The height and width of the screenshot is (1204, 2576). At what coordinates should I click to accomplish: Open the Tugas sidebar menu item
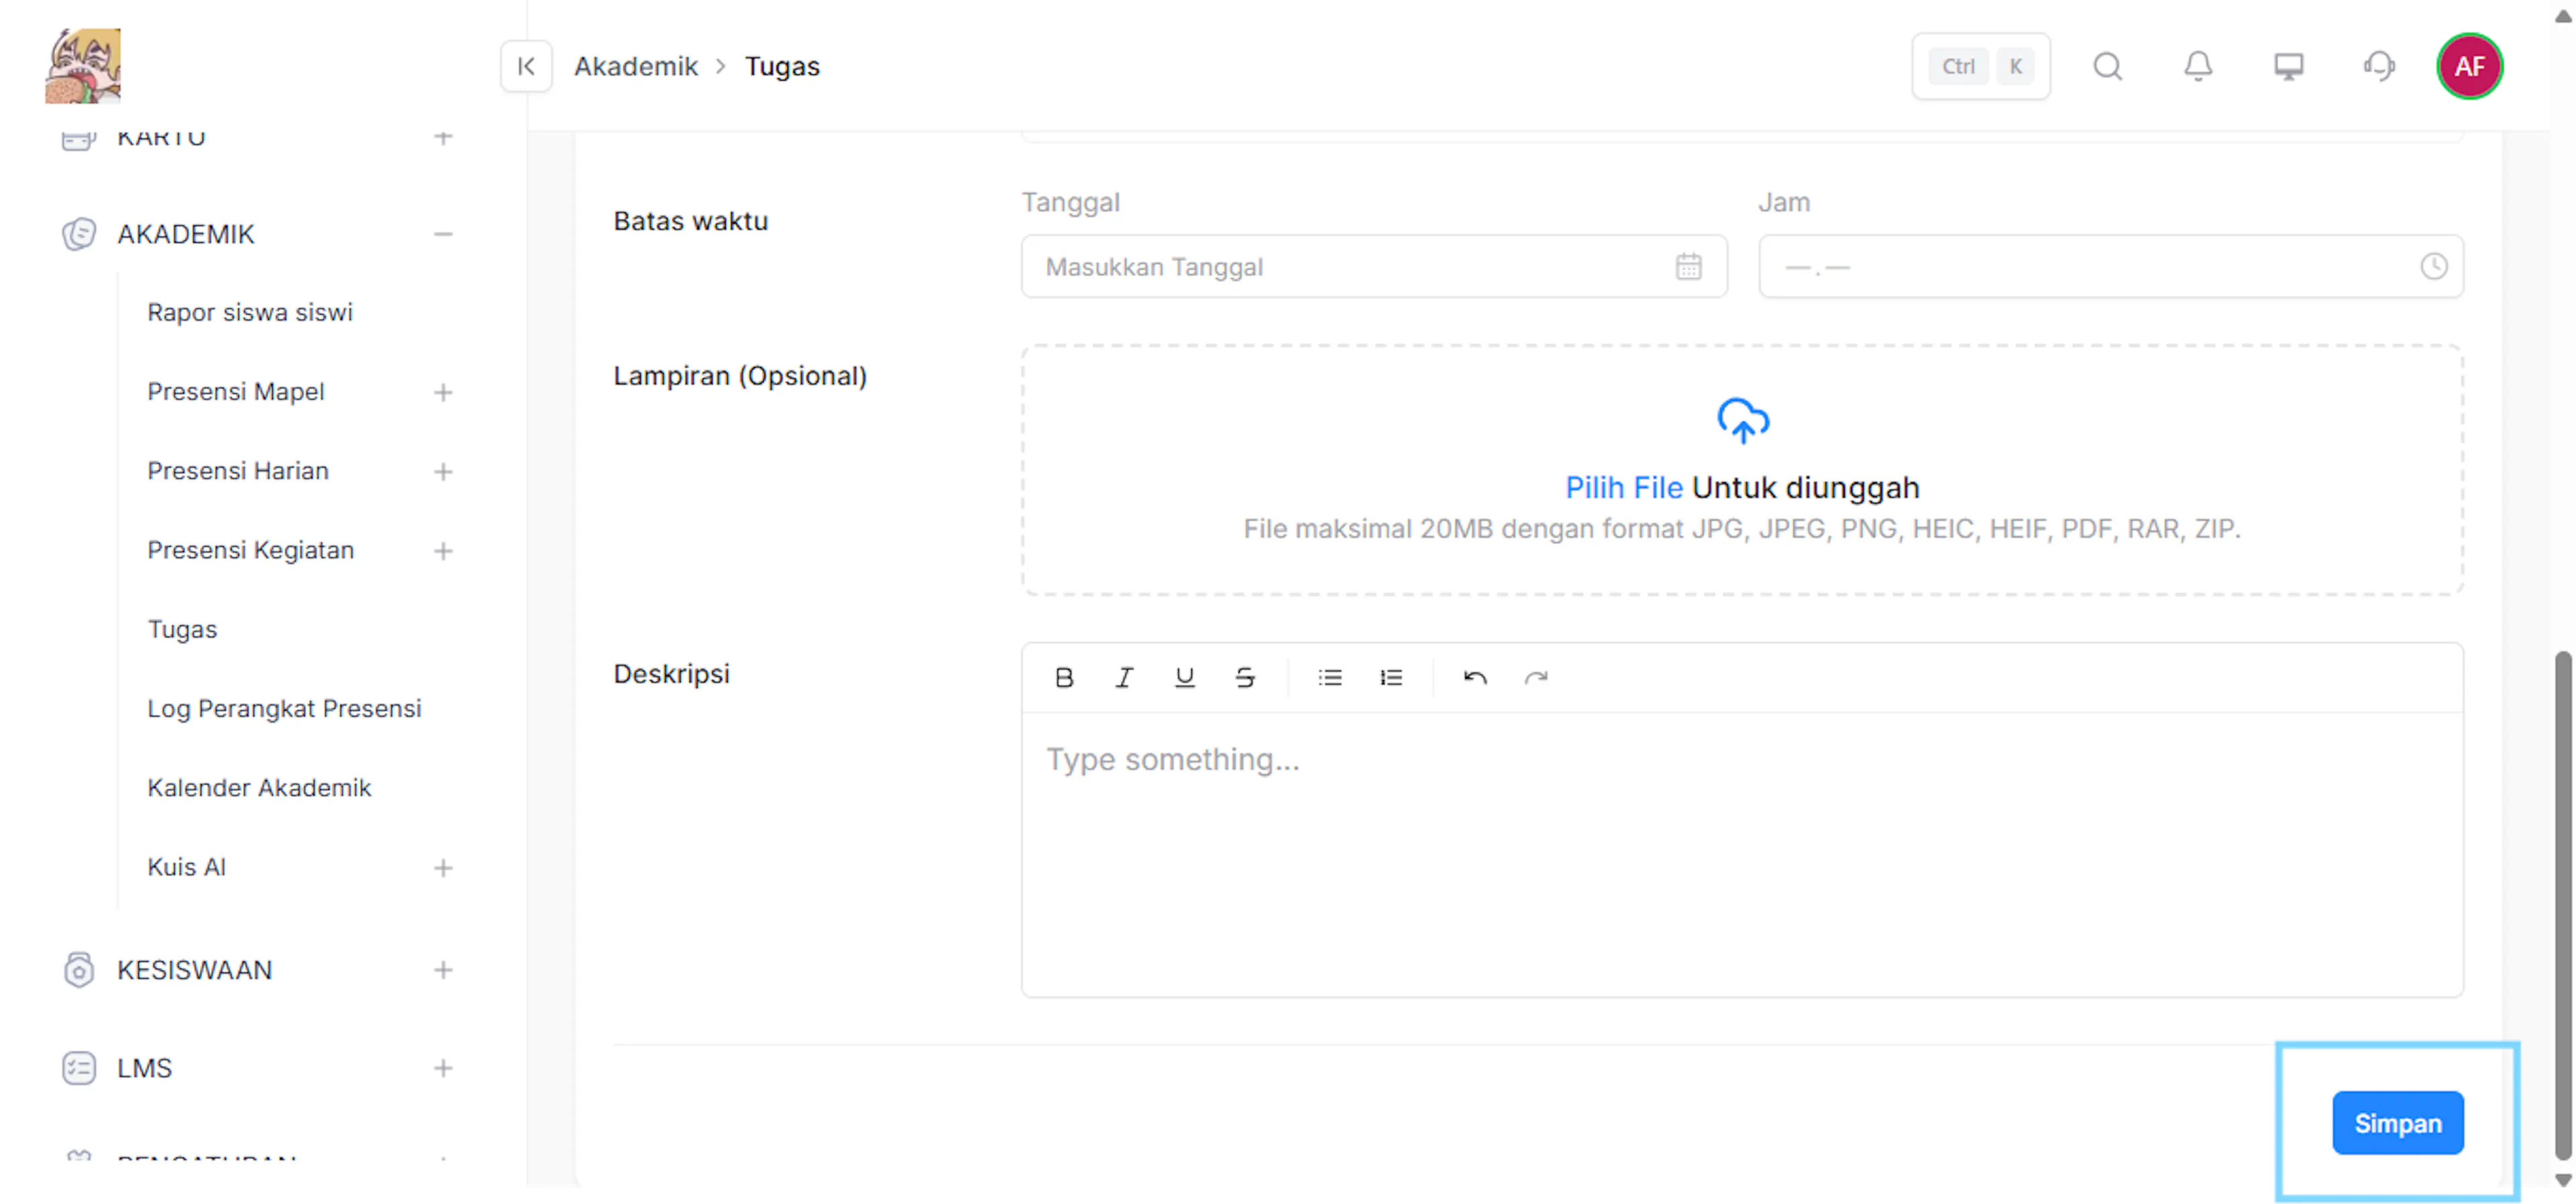tap(182, 629)
